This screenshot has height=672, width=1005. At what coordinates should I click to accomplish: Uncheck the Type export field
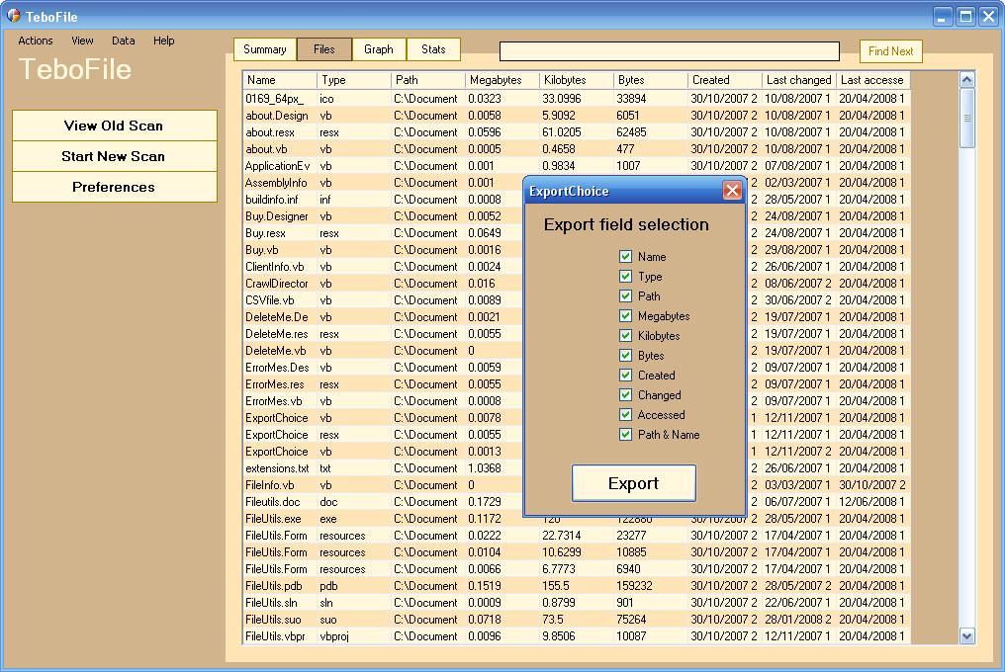pyautogui.click(x=625, y=277)
